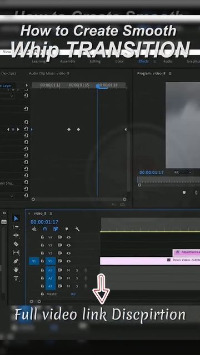Select the Type tool
200x355 pixels.
[x=16, y=278]
